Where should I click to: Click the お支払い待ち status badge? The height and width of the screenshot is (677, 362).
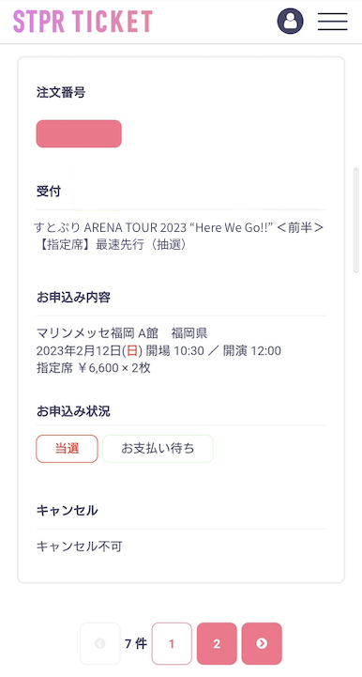point(158,449)
